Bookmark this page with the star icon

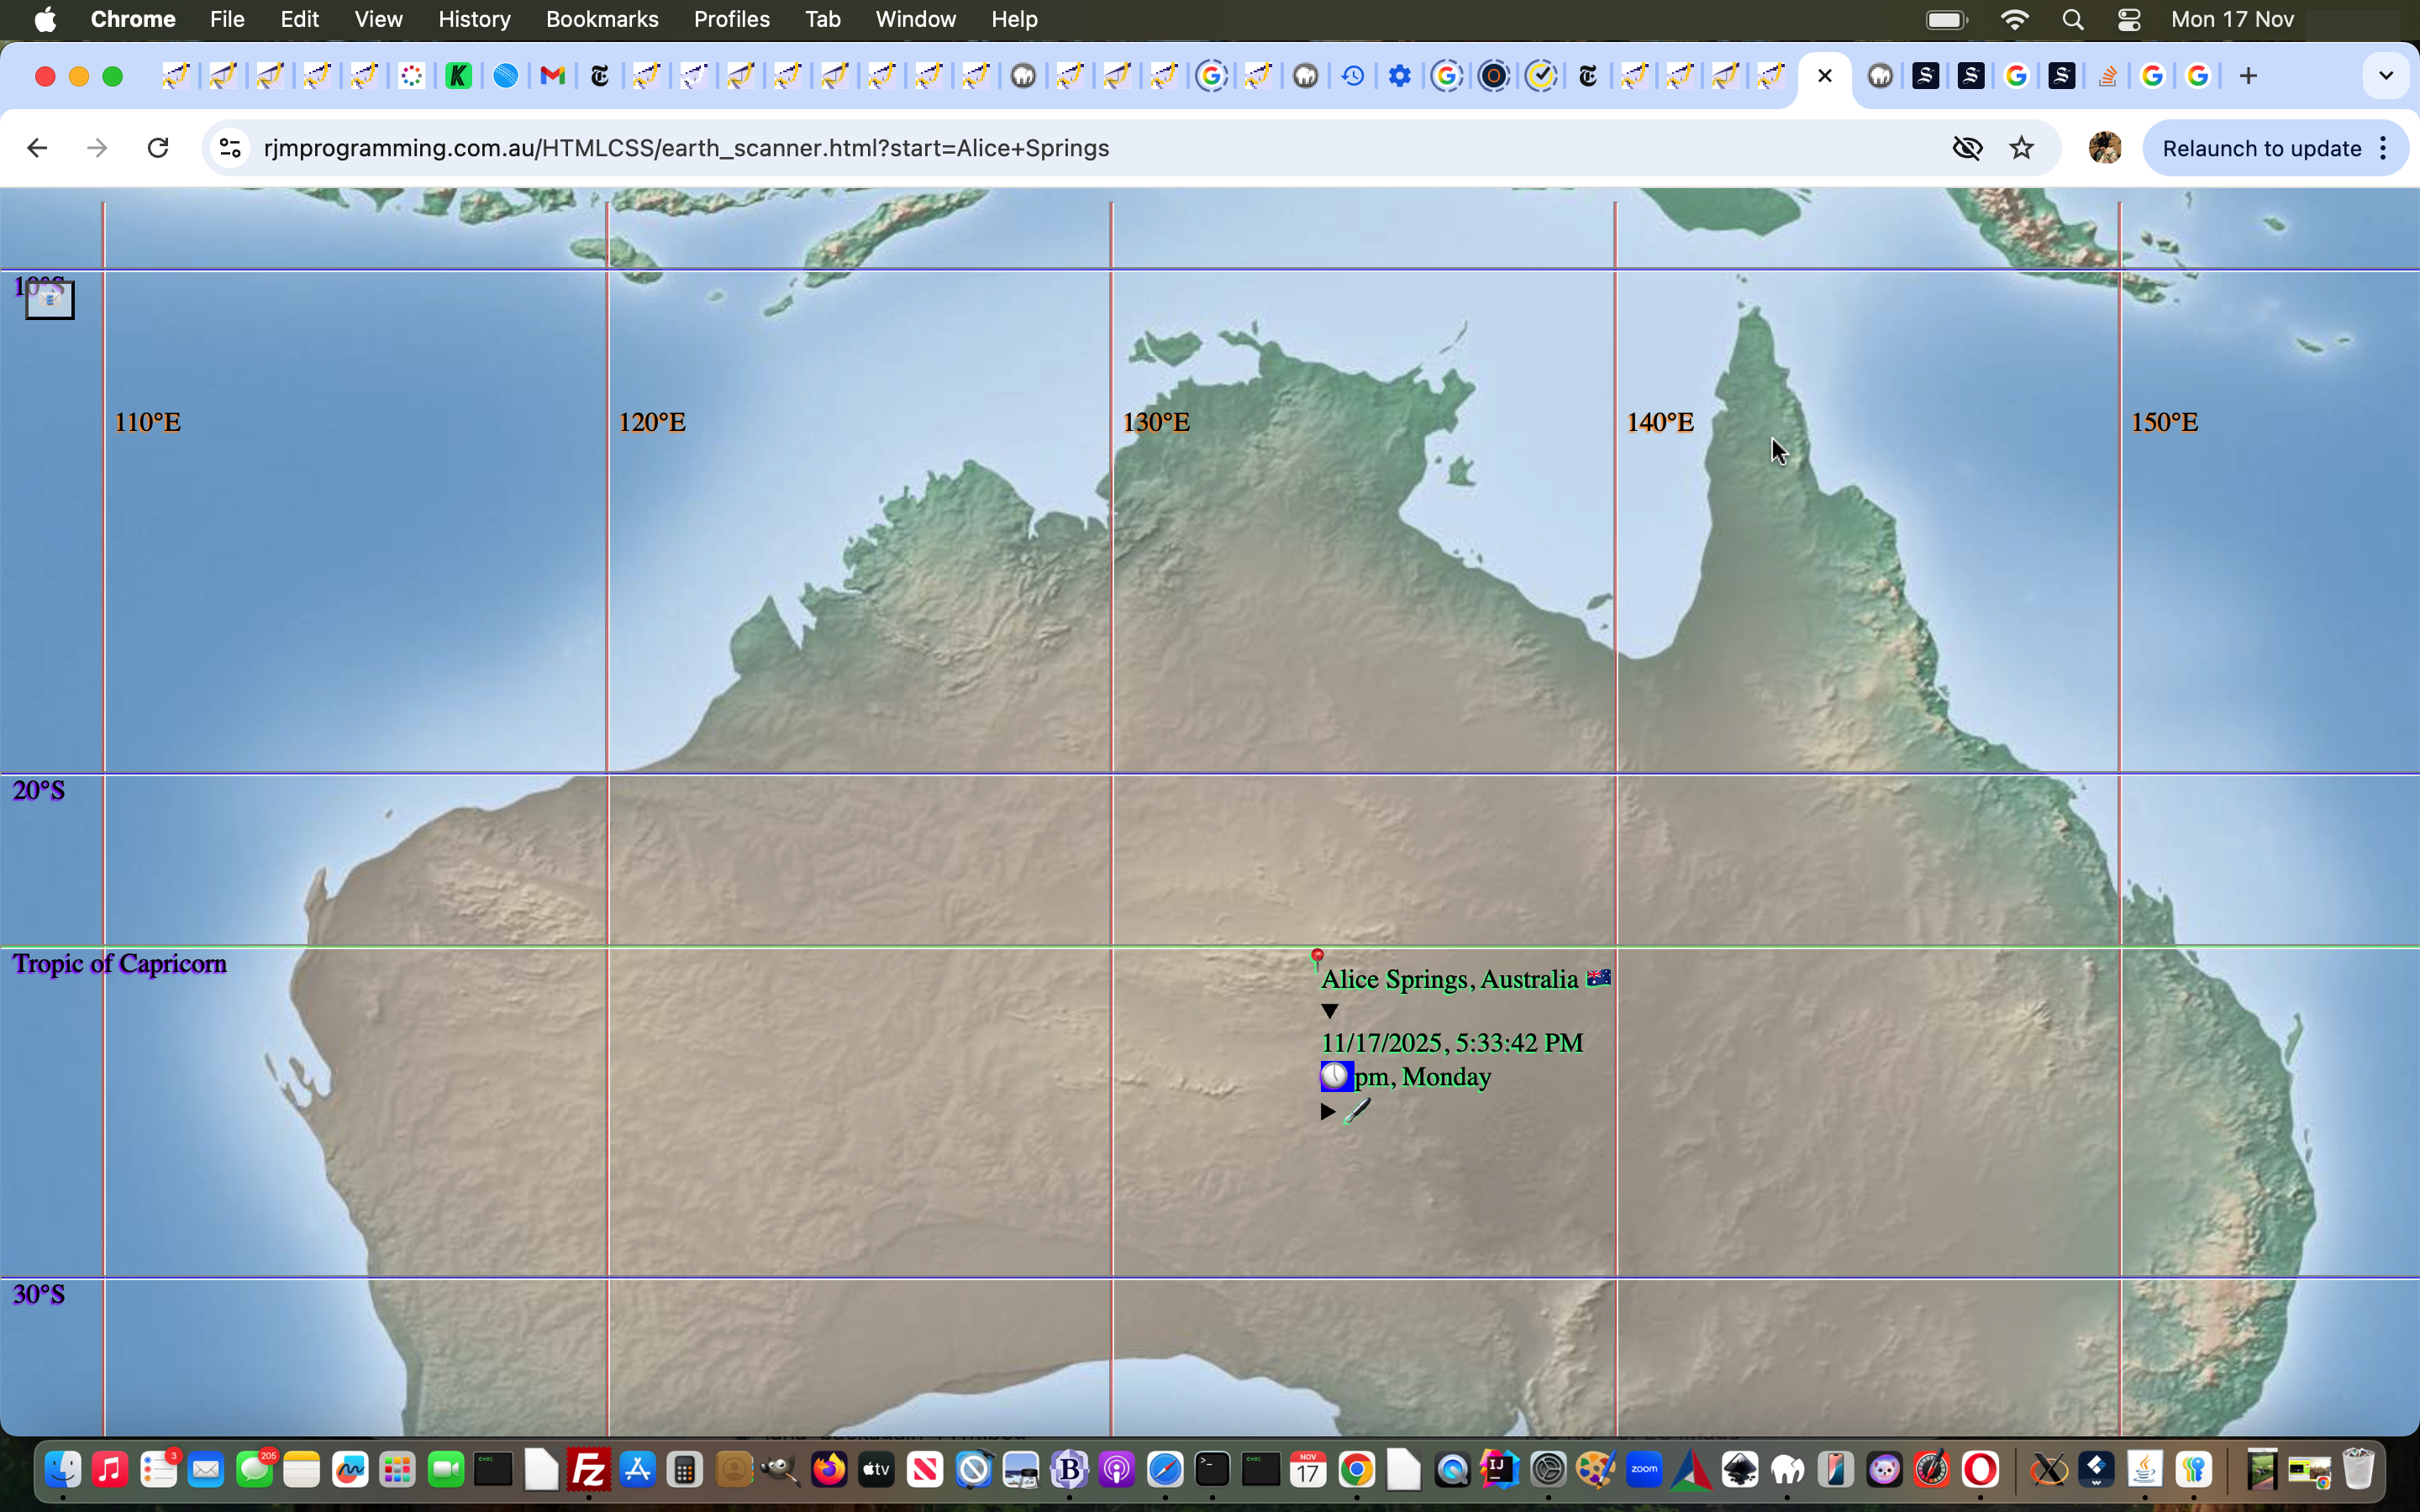pyautogui.click(x=2021, y=147)
